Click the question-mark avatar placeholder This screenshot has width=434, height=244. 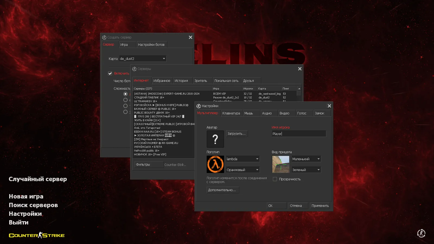(x=215, y=139)
